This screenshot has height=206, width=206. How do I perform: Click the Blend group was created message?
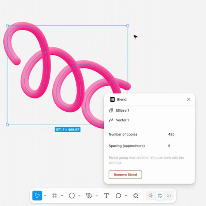pos(146,160)
